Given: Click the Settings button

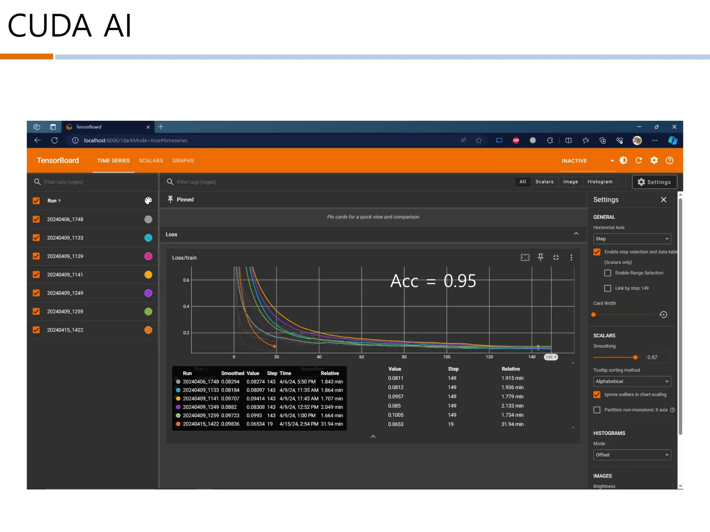Looking at the screenshot, I should (654, 182).
